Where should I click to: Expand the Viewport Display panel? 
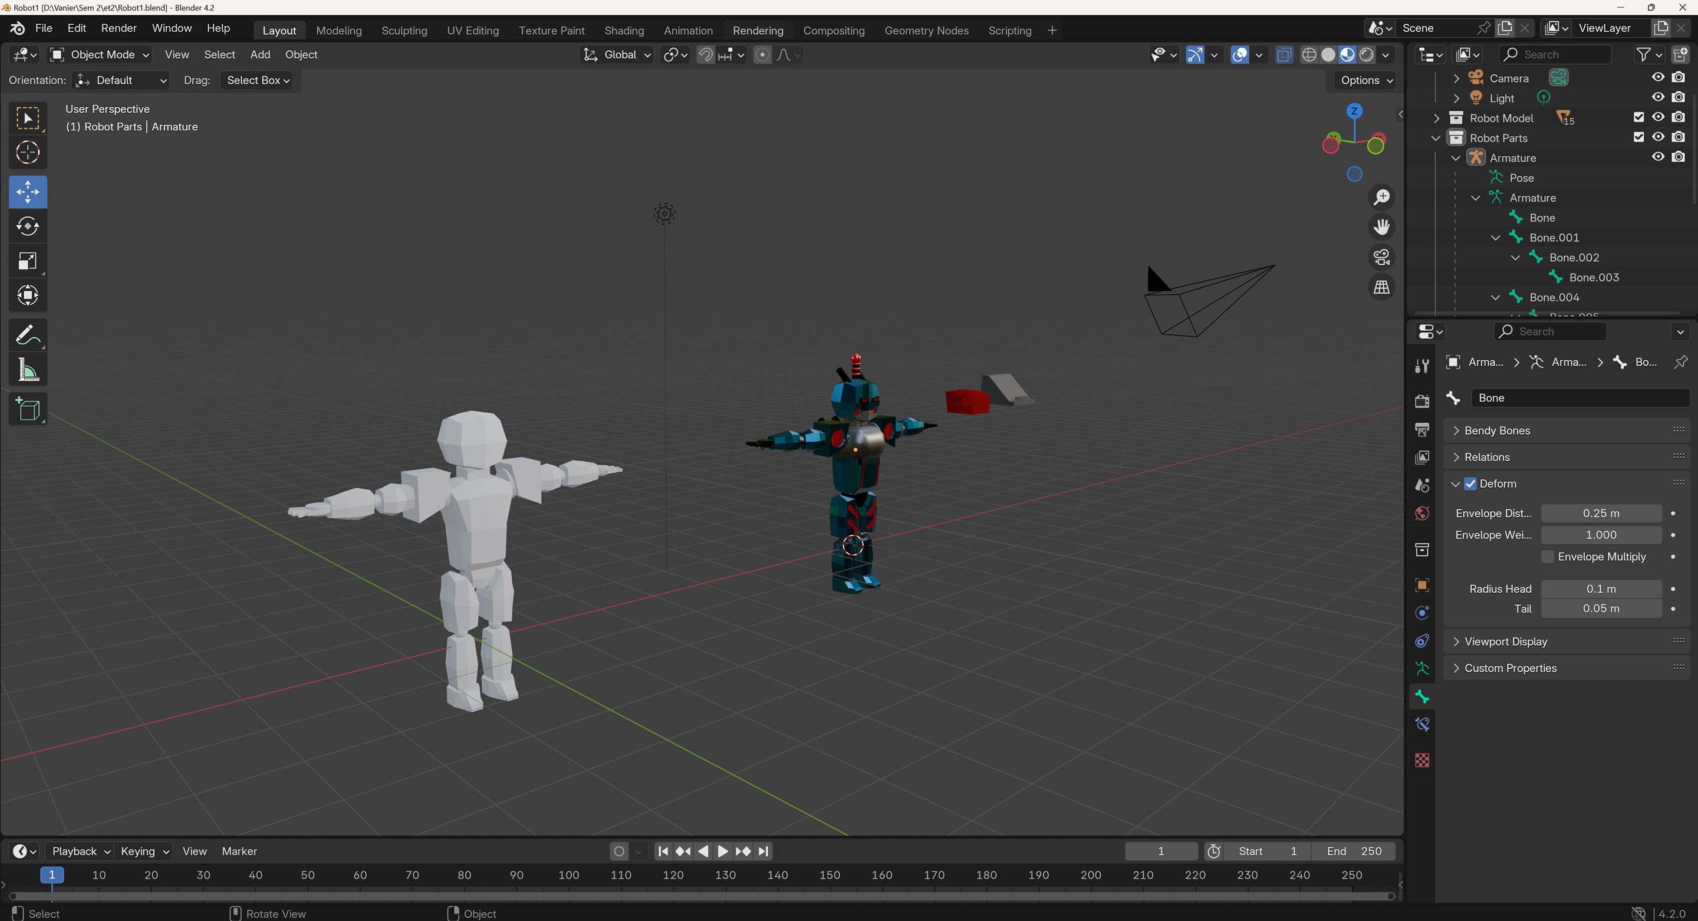pyautogui.click(x=1565, y=642)
